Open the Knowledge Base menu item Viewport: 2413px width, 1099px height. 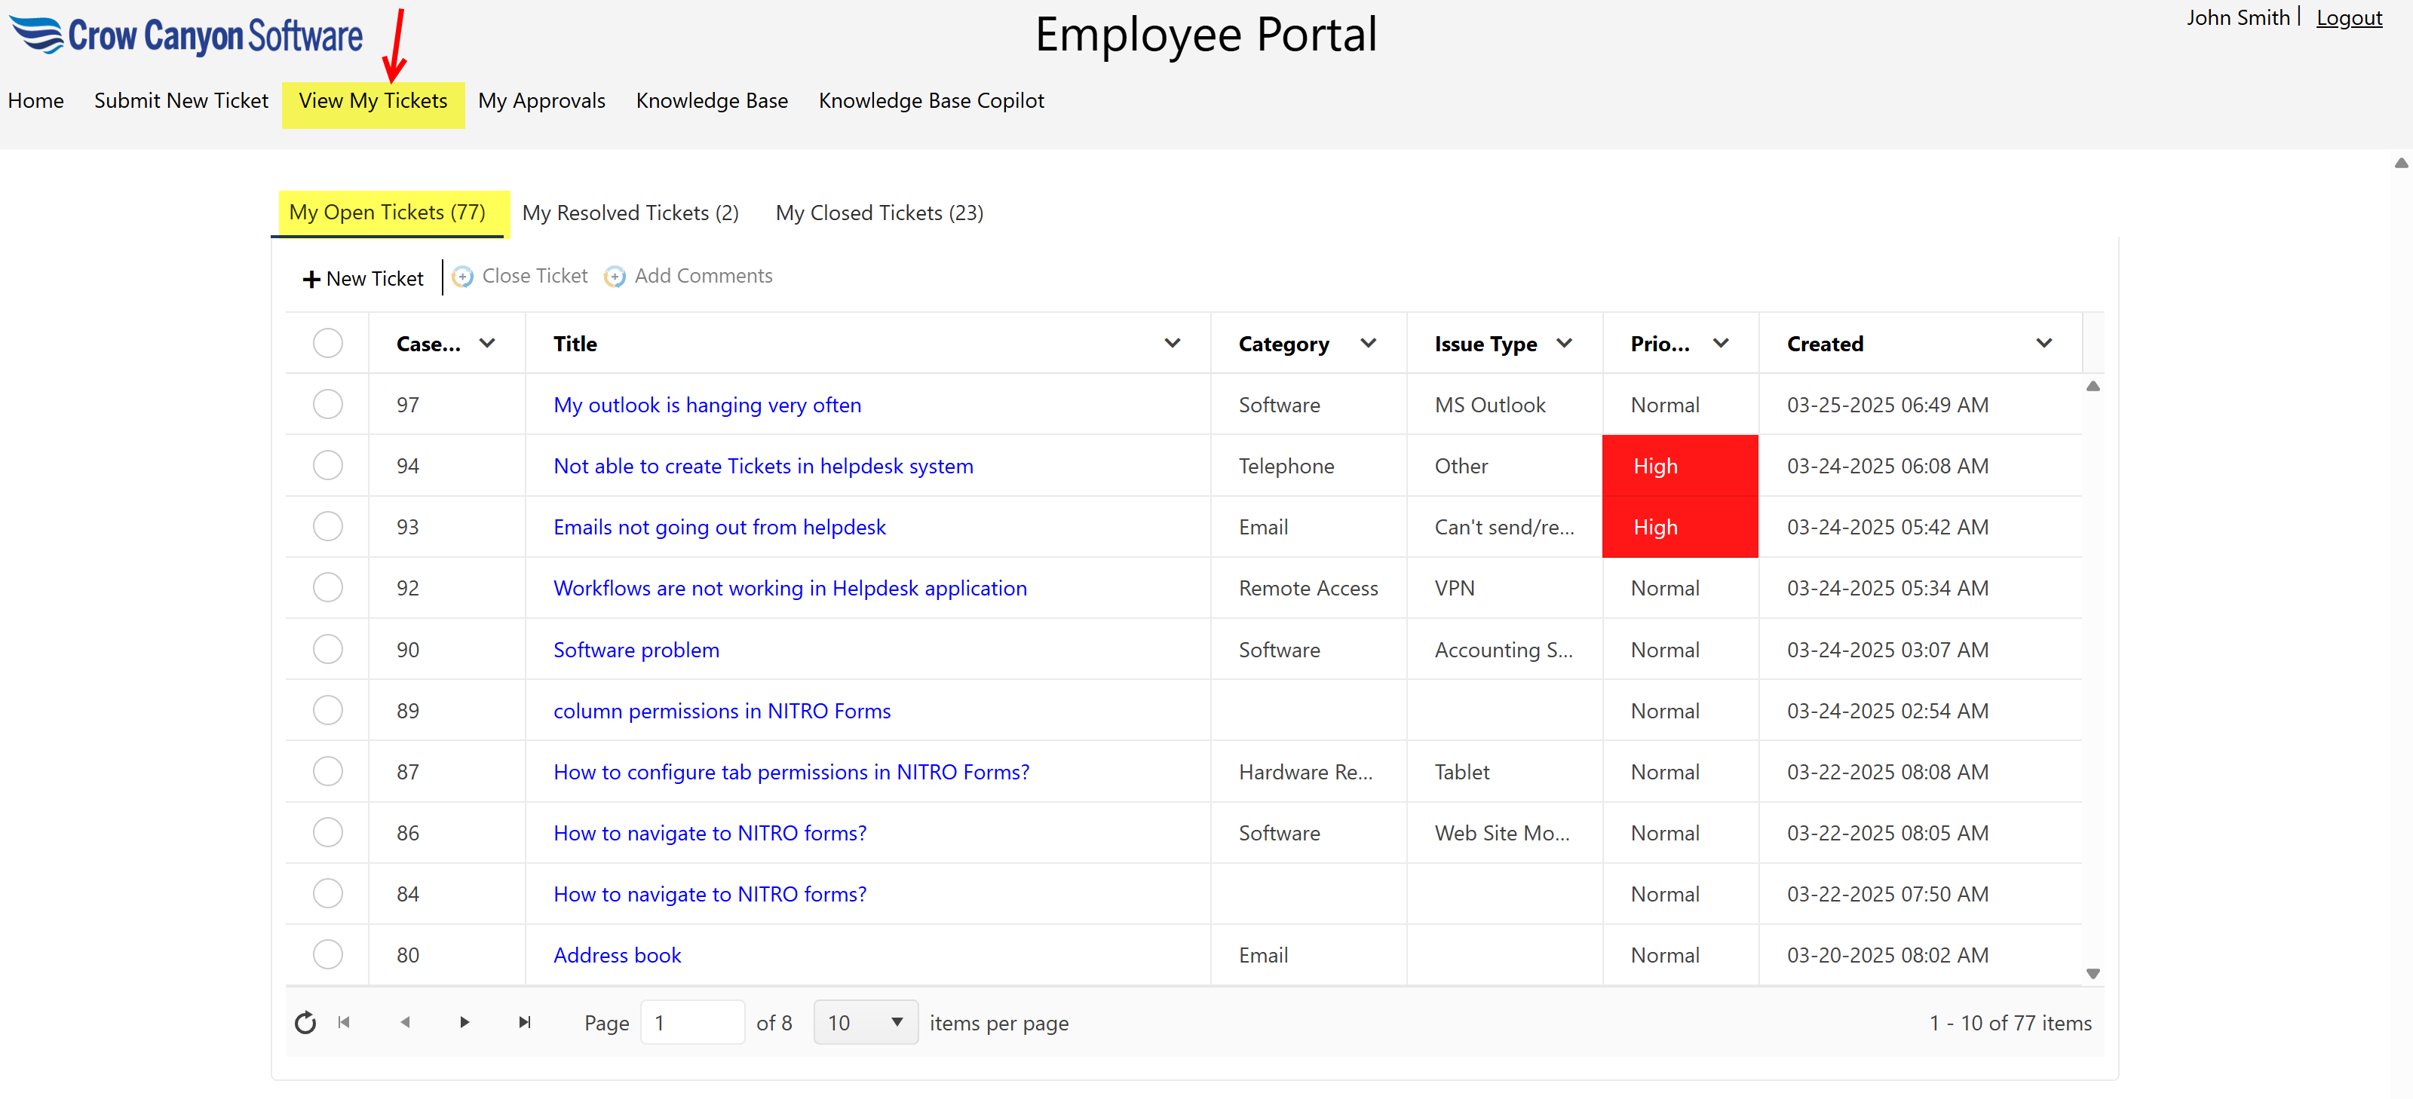[x=712, y=100]
